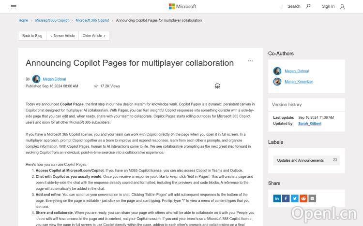
Task: Open first Microsoft 365 Copilot breadcrumb
Action: (53, 20)
